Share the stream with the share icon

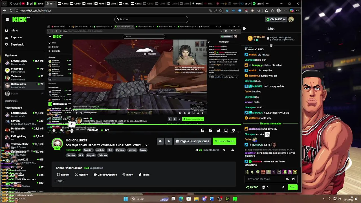tap(224, 150)
